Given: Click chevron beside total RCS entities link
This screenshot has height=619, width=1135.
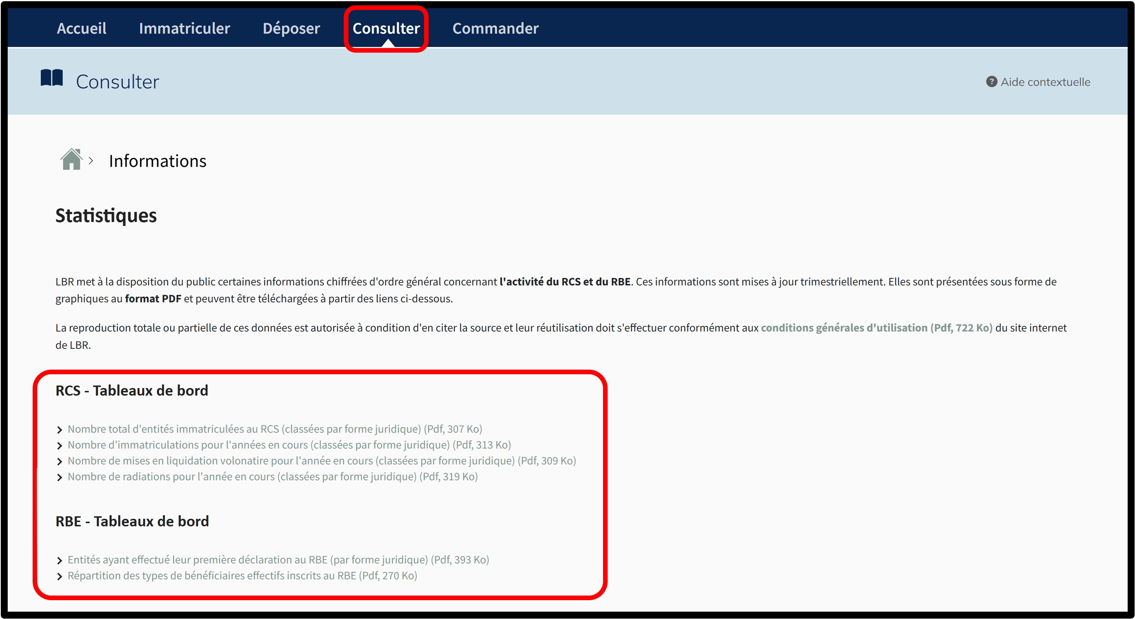Looking at the screenshot, I should [60, 430].
